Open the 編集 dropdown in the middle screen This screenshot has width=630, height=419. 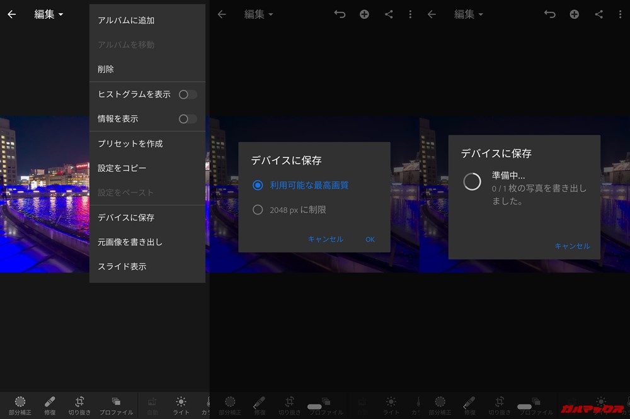(258, 14)
